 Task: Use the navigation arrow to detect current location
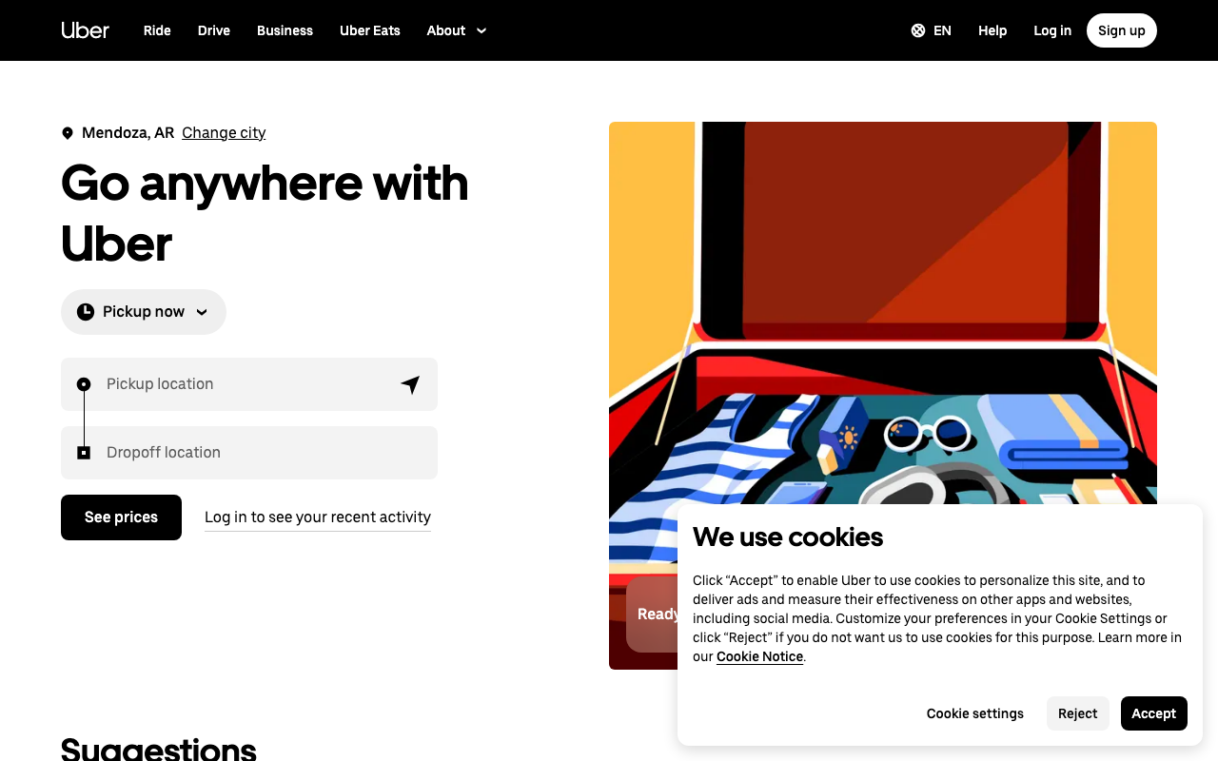coord(410,384)
